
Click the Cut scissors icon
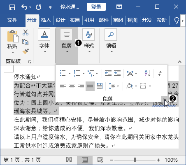pos(26,33)
